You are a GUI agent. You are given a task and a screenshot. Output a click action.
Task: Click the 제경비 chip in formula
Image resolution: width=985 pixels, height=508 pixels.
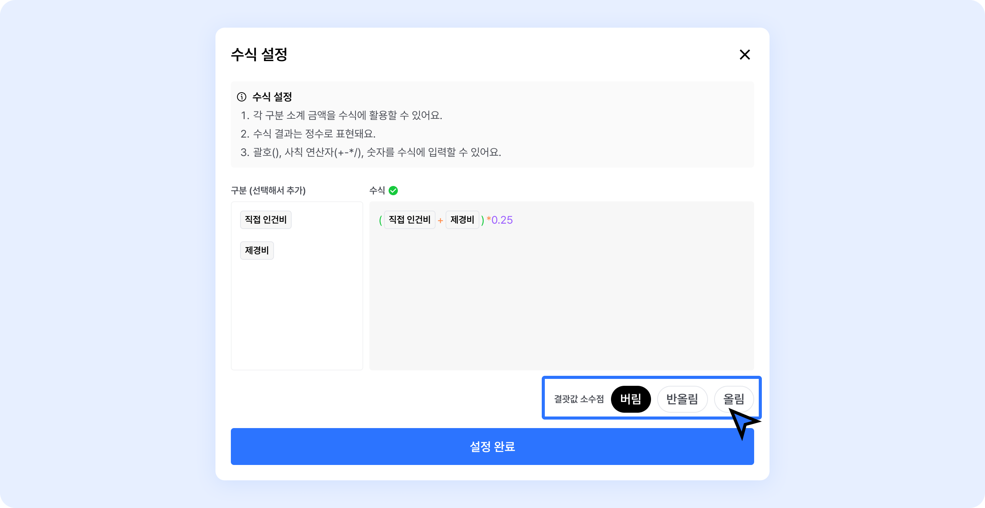click(x=462, y=220)
